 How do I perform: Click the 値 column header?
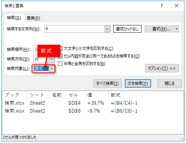coord(97,95)
